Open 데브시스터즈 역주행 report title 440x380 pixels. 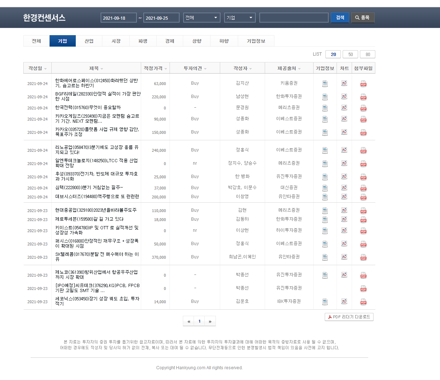tap(97, 197)
